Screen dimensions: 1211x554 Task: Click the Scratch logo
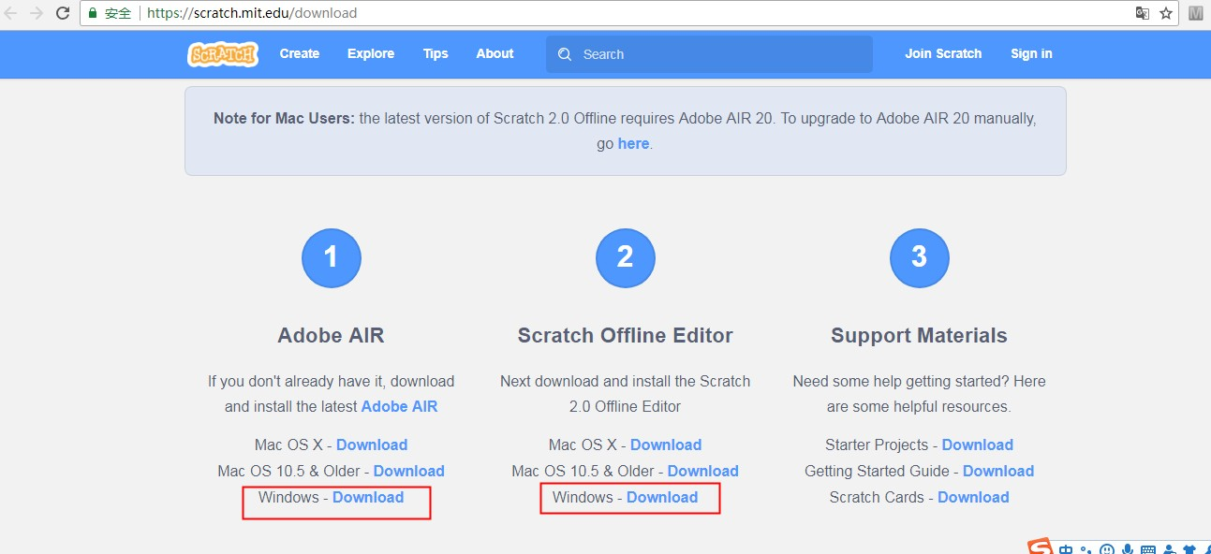tap(223, 54)
